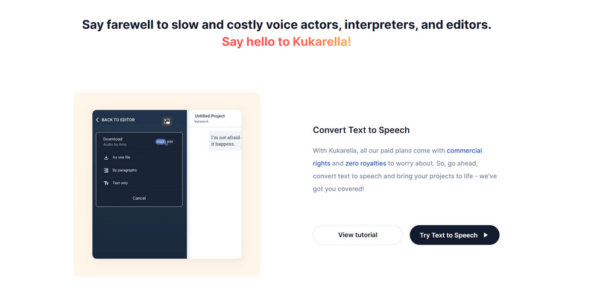The image size is (603, 301).
Task: Choose the By paragraphs download option
Action: (124, 170)
